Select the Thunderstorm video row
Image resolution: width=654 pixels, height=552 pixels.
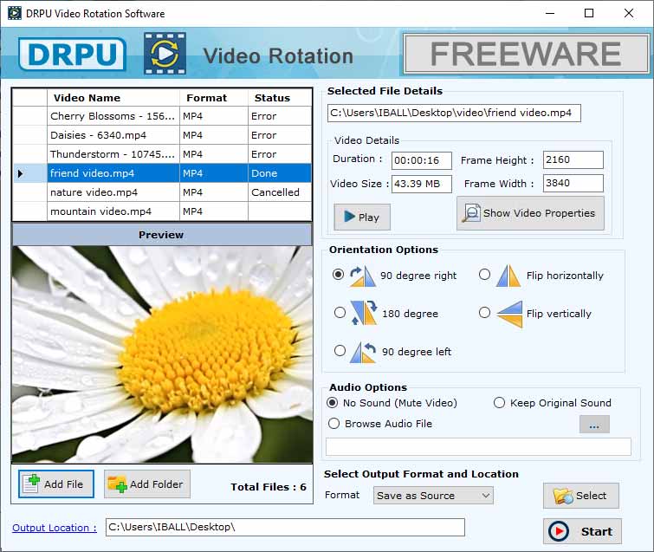pyautogui.click(x=162, y=154)
